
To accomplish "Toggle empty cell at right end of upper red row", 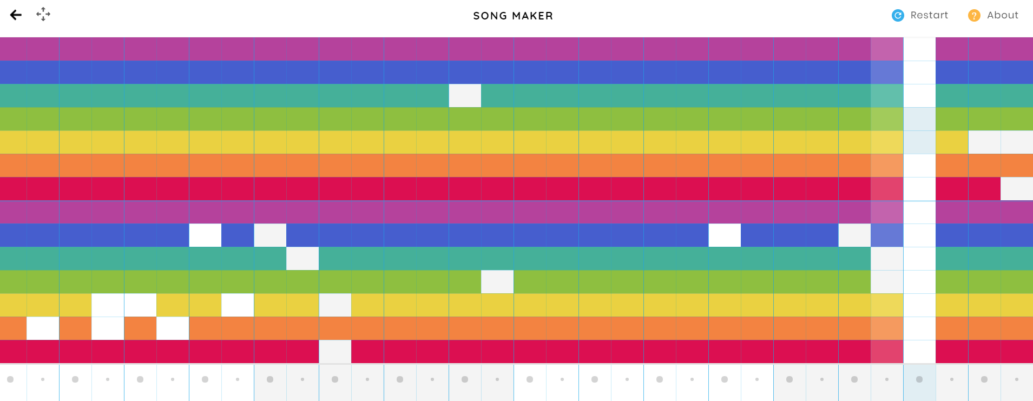I will (1017, 189).
